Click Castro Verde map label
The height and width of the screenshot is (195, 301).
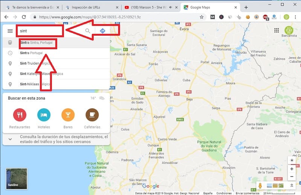pos(167,139)
